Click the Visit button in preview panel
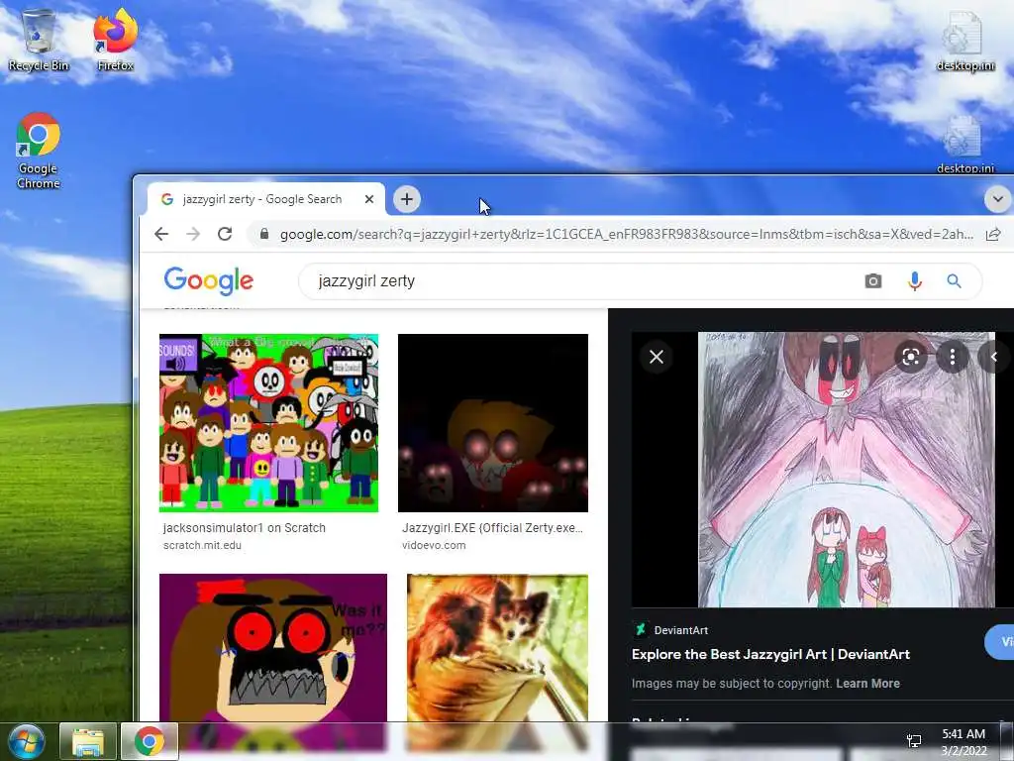This screenshot has height=761, width=1014. click(1001, 642)
